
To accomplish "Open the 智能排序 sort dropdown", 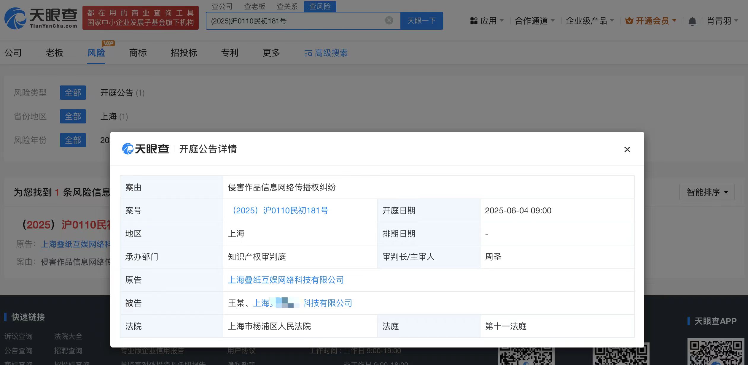I will (x=707, y=192).
